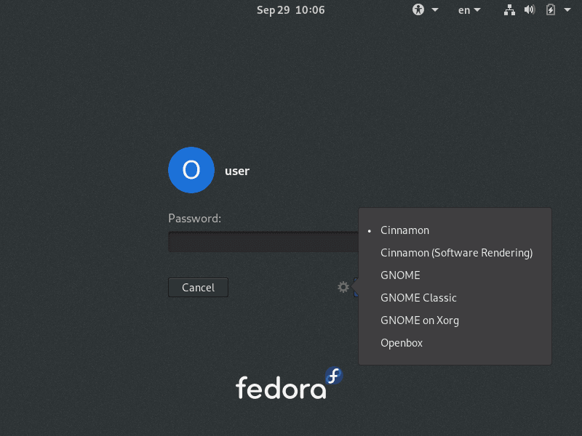Click the Cancel button

point(198,287)
